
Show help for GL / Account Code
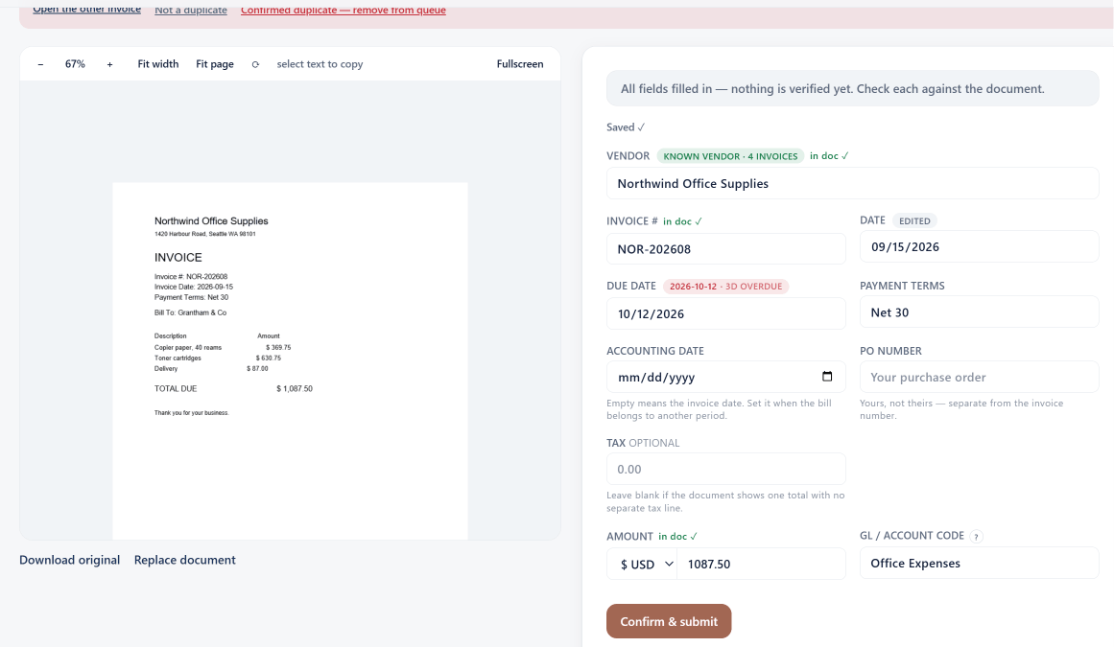977,537
